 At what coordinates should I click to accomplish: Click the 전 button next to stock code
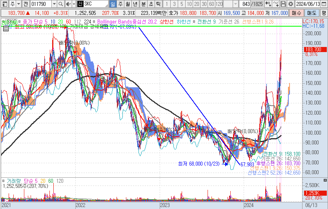click(x=26, y=4)
